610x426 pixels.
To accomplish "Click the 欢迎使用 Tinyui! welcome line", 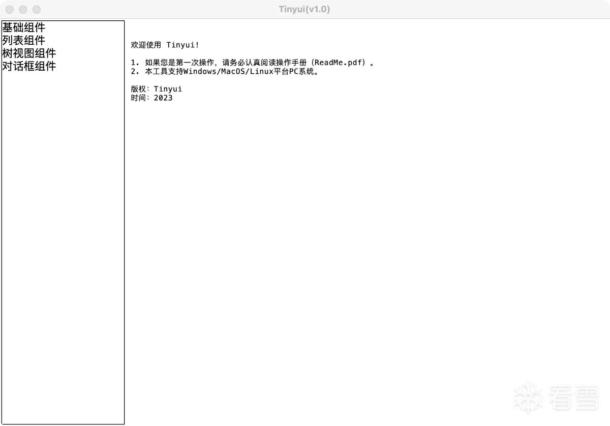I will coord(165,45).
